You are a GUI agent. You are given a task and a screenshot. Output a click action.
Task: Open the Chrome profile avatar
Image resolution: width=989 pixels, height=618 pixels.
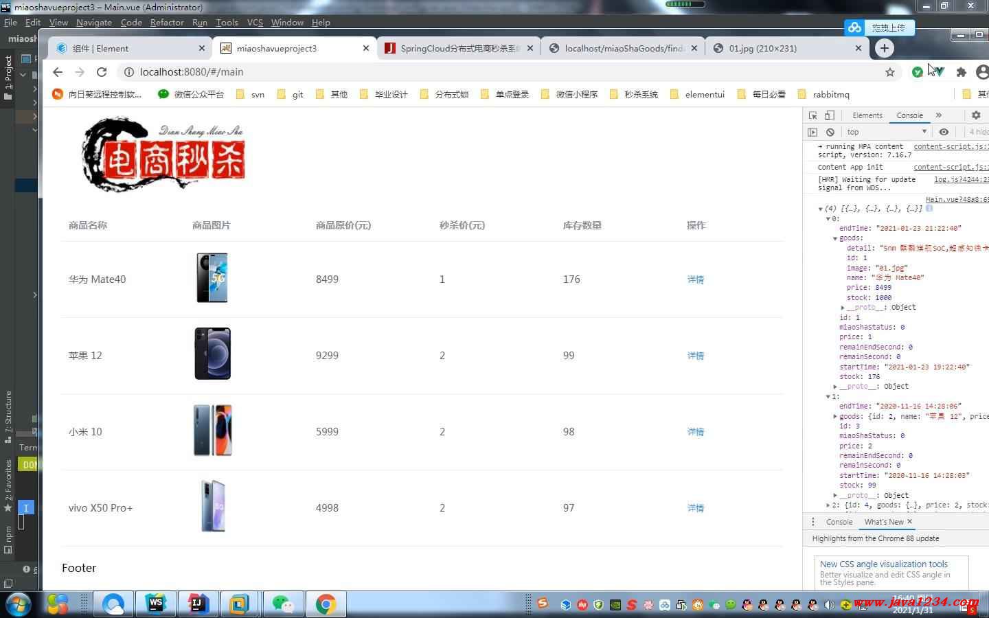983,72
